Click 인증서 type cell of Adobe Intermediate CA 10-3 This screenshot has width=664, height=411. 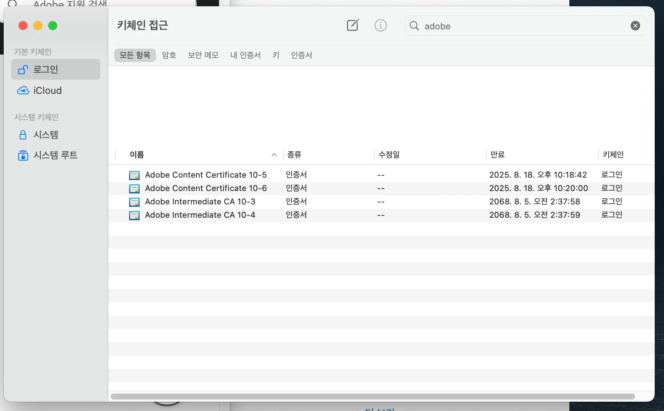coord(296,201)
